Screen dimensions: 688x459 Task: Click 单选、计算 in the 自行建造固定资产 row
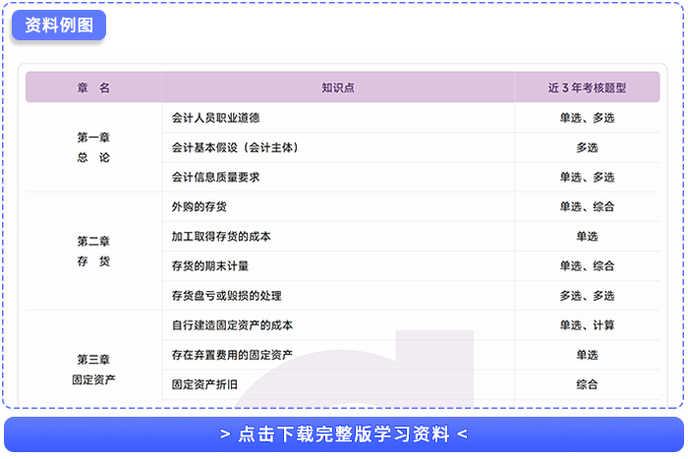[587, 325]
